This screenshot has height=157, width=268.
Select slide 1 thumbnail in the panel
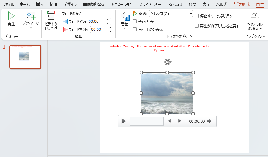tap(25, 57)
